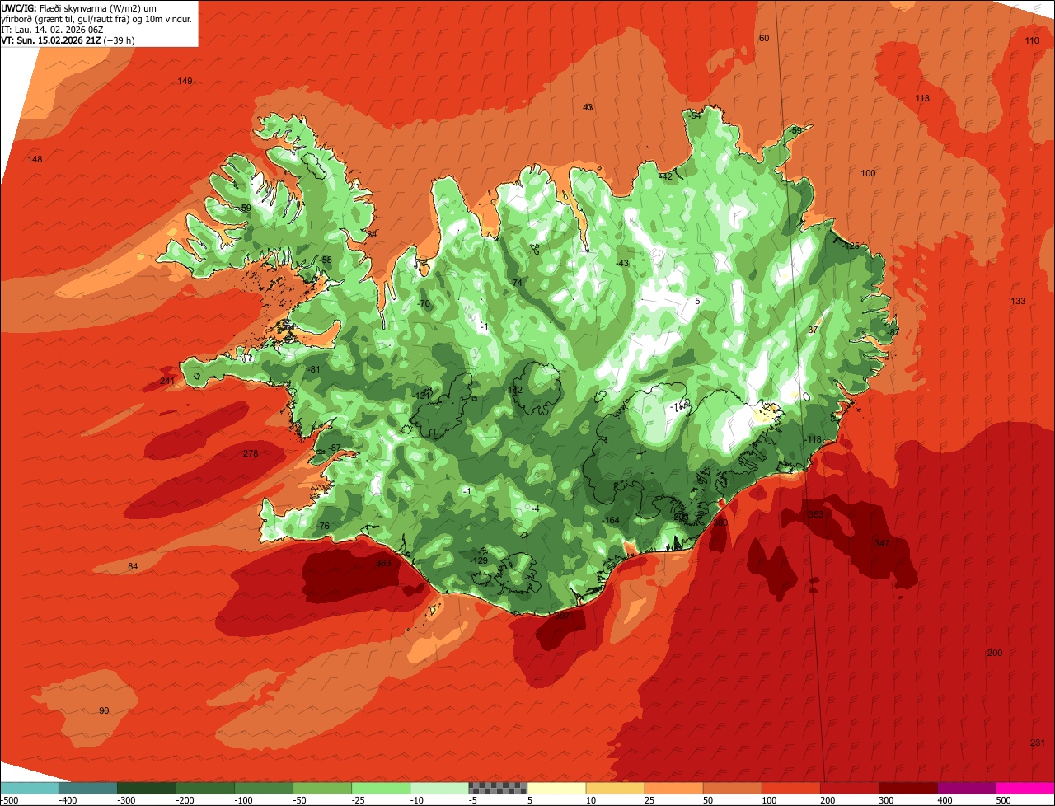The image size is (1055, 806).
Task: Click the land value -4
Action: (x=536, y=508)
